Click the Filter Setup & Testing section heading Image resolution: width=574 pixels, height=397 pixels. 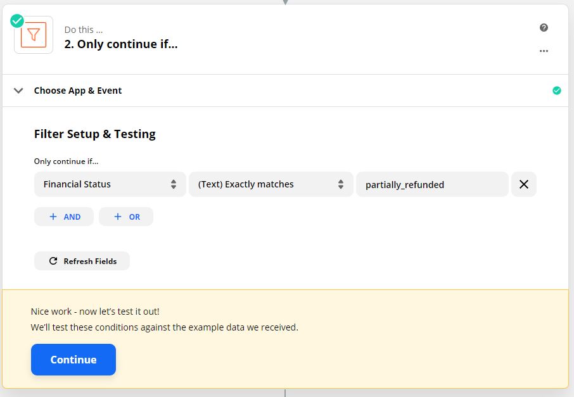[95, 134]
